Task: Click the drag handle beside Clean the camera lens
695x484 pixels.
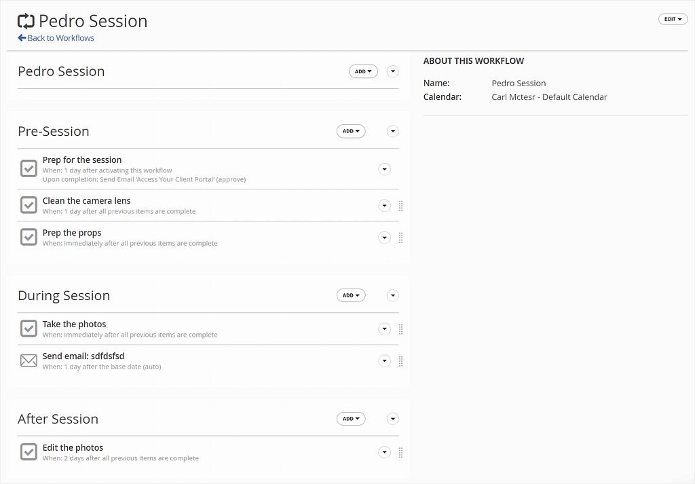Action: [400, 206]
